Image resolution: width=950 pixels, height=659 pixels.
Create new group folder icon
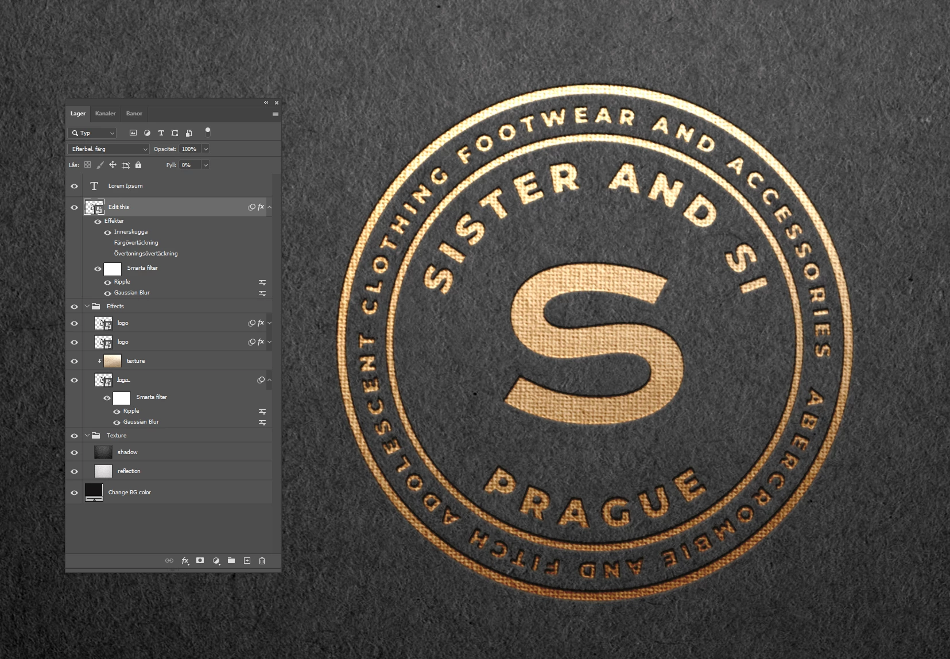pyautogui.click(x=231, y=561)
